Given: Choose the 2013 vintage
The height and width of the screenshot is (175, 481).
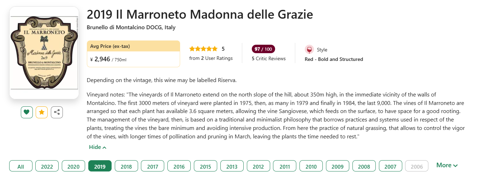Looking at the screenshot, I should tap(232, 167).
